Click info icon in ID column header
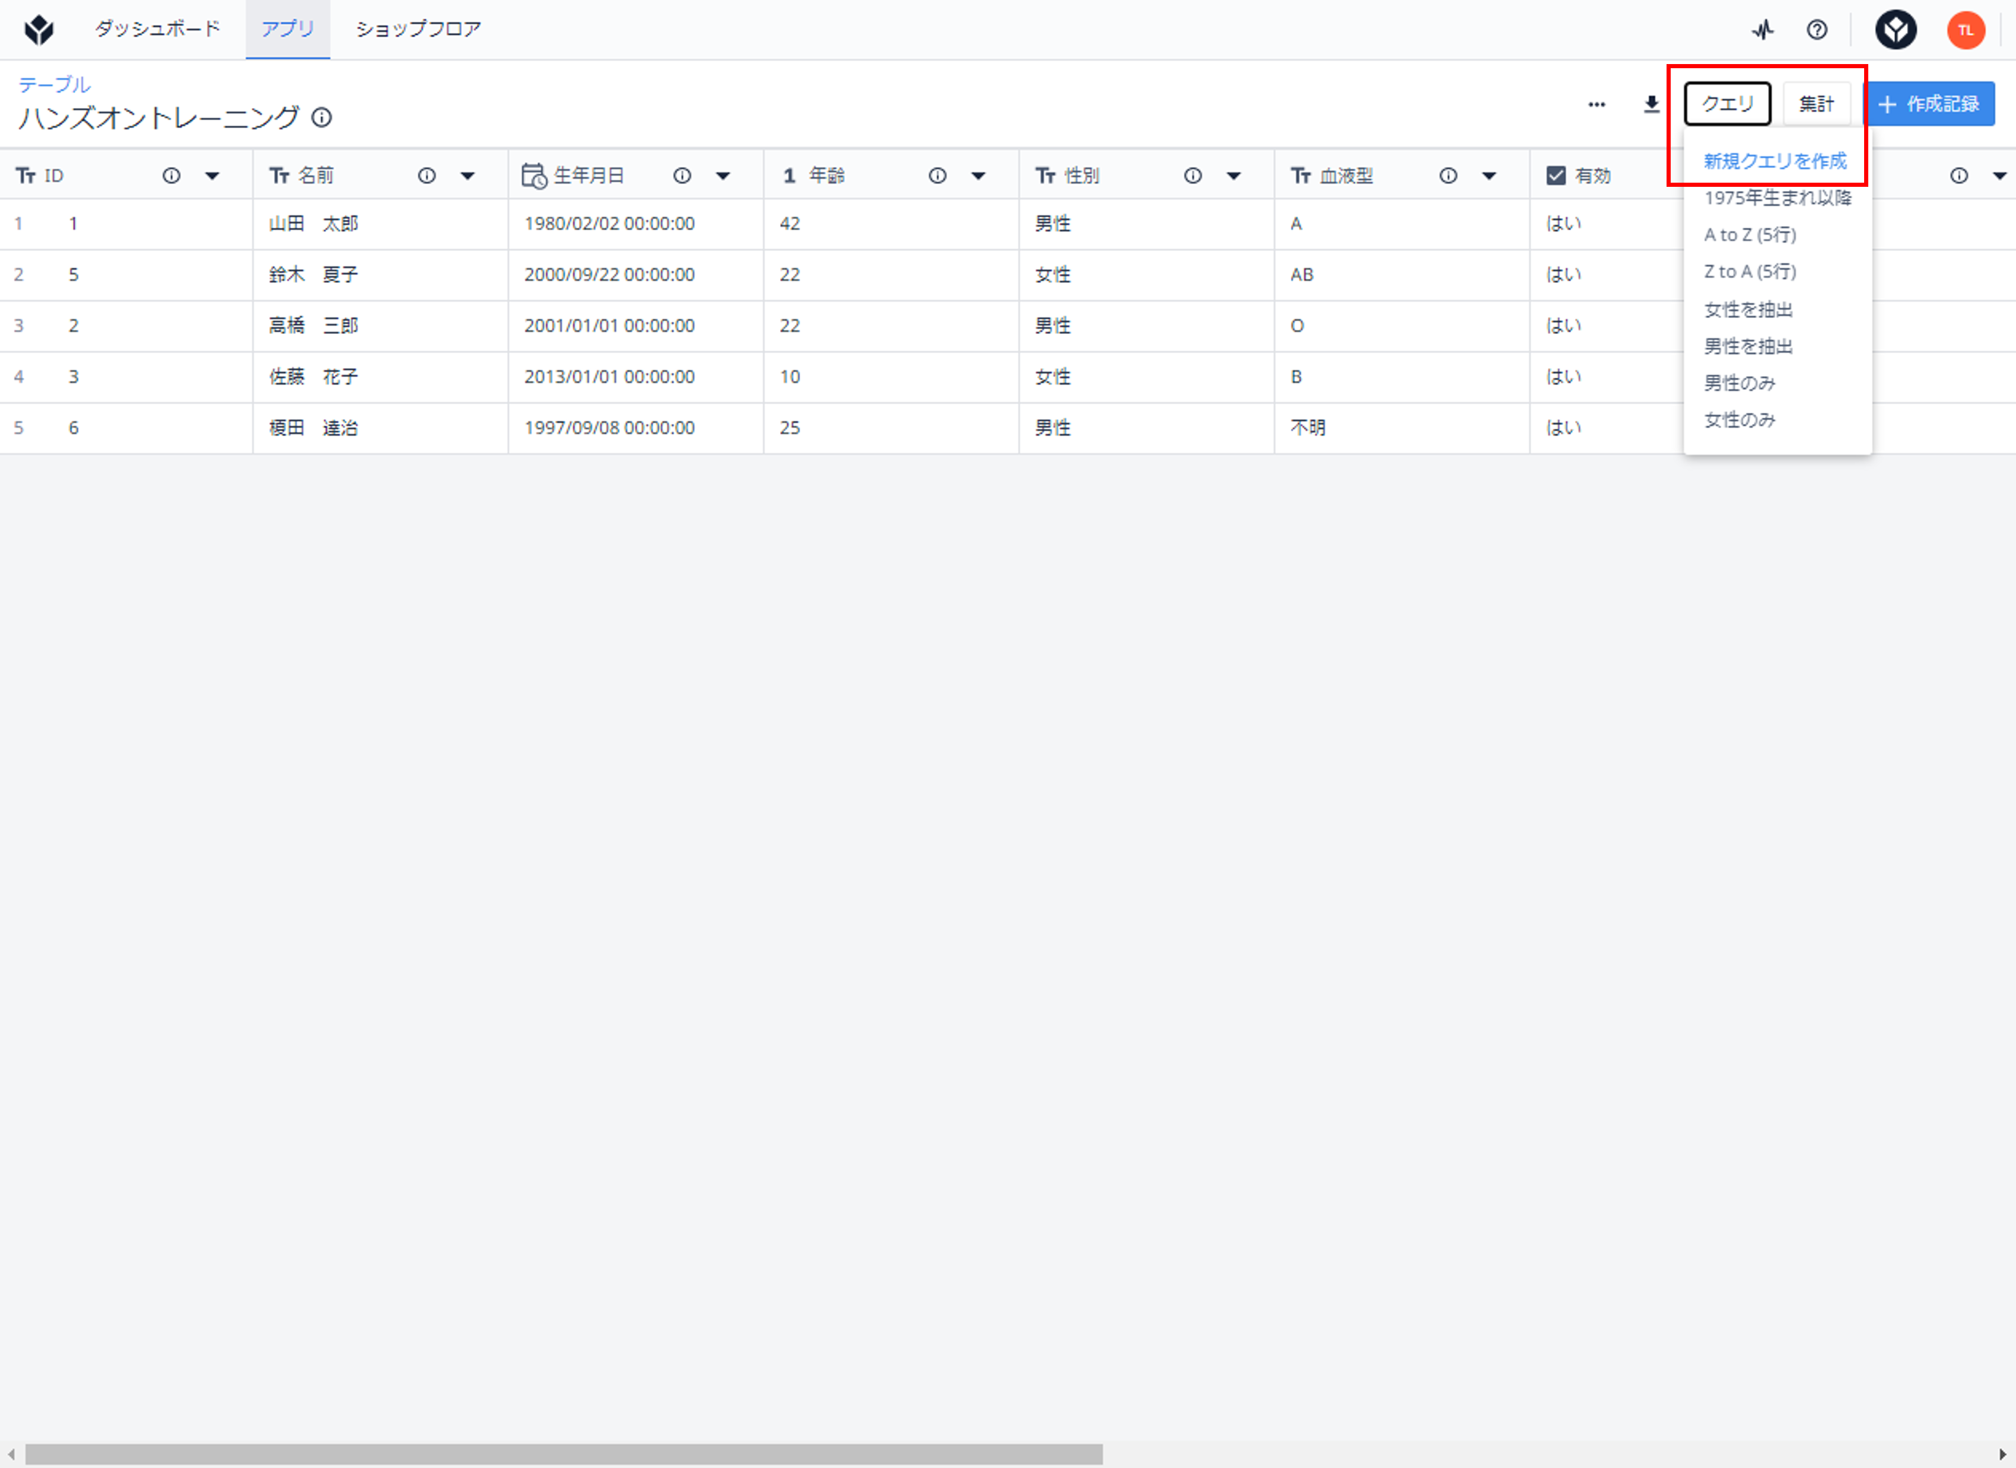Screen dimensions: 2016x1468 click(x=171, y=176)
